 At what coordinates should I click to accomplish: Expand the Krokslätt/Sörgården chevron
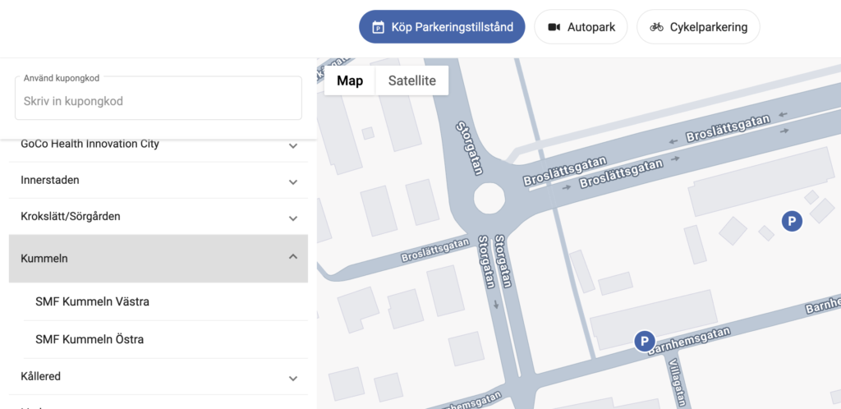point(293,218)
